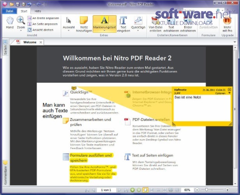Open the Kommentare side panel
The image size is (240, 195).
click(5, 173)
